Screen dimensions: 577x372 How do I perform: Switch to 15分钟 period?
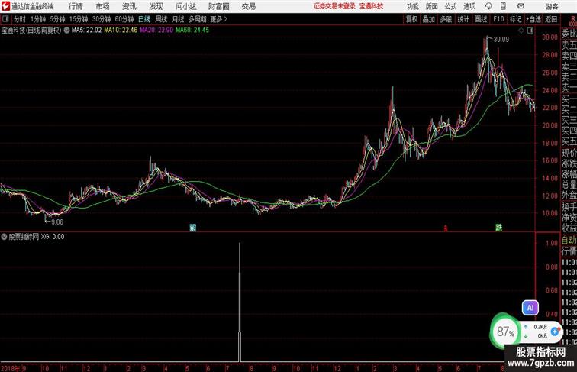pyautogui.click(x=79, y=19)
